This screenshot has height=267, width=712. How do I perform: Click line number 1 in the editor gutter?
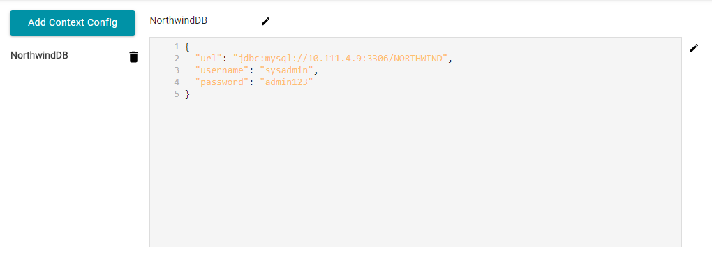tap(177, 47)
